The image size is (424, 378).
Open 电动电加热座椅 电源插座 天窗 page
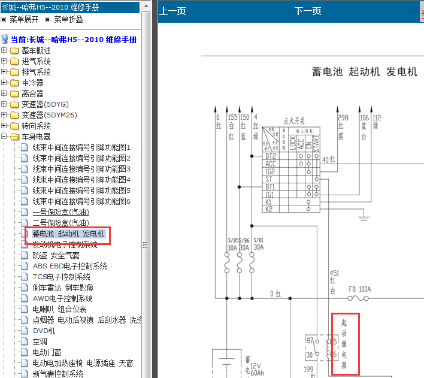83,363
